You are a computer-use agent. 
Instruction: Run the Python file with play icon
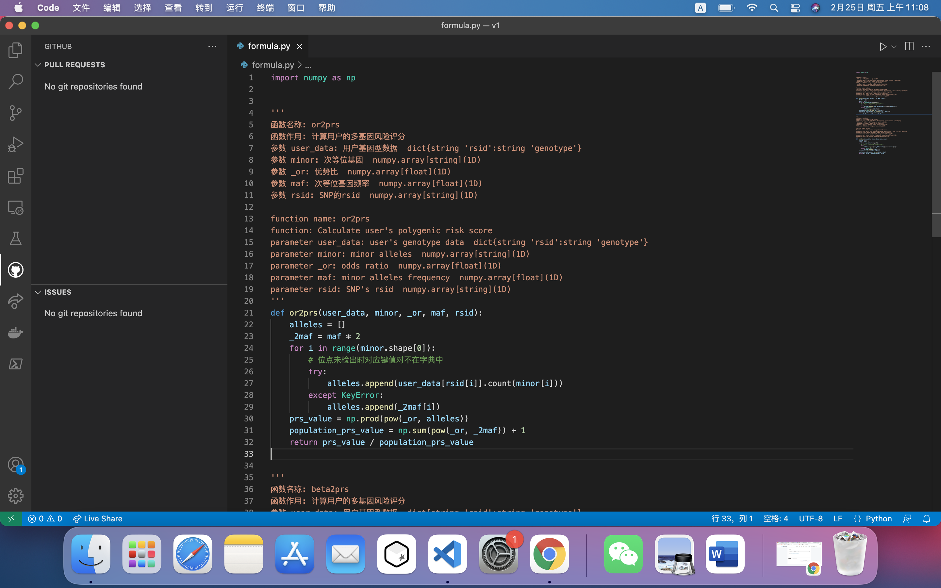coord(883,47)
